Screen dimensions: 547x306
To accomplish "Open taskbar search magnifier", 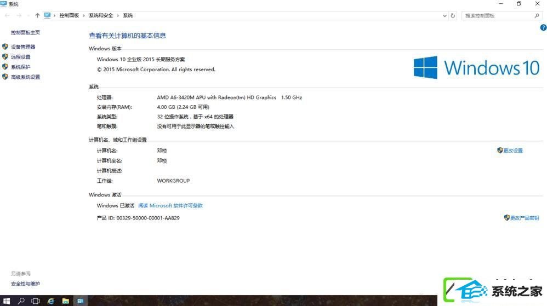I will pos(21,301).
